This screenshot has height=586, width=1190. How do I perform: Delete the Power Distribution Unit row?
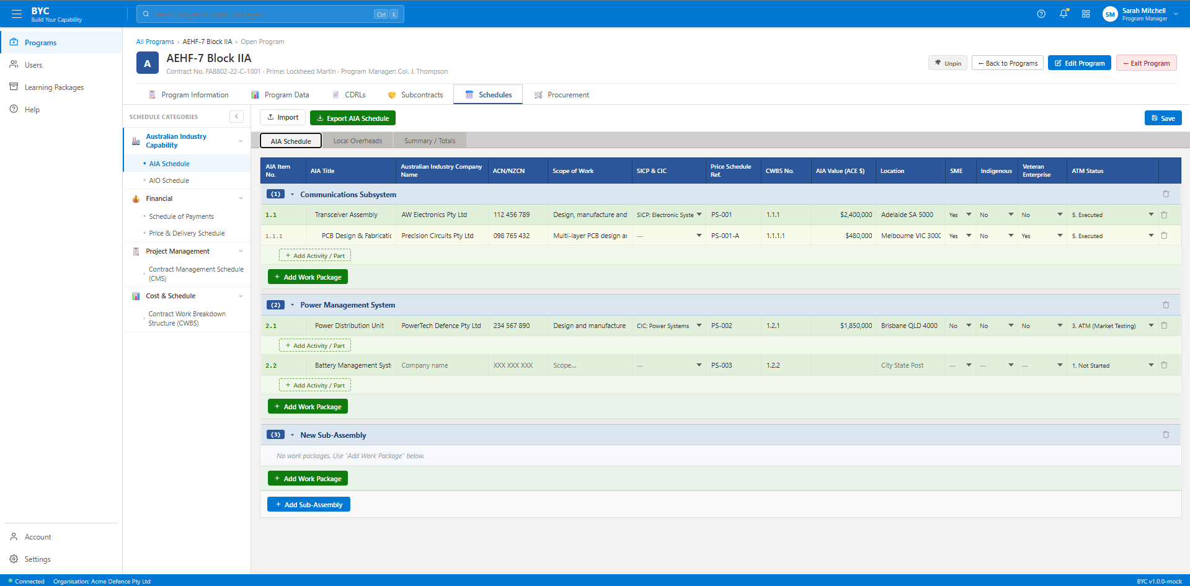[x=1164, y=326]
